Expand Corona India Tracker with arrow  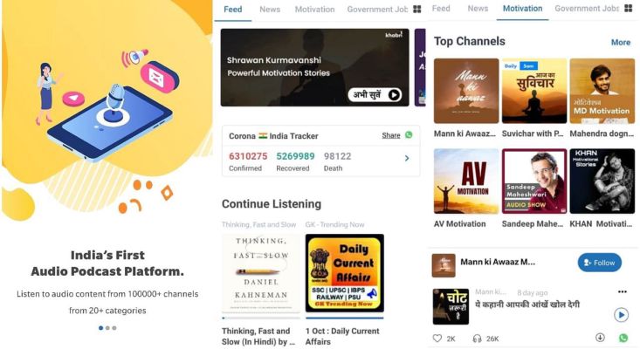[407, 158]
